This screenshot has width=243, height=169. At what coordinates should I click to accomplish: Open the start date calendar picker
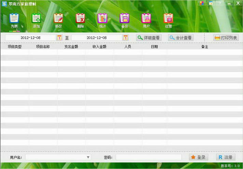click(x=59, y=38)
